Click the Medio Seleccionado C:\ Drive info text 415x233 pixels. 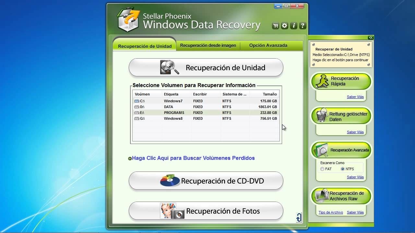(x=341, y=55)
